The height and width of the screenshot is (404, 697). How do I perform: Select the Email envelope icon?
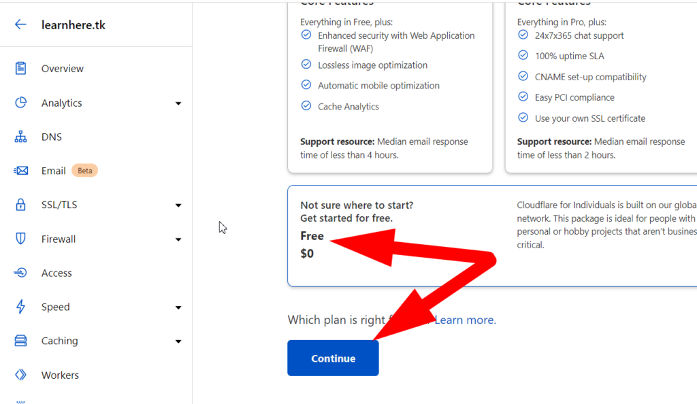tap(20, 171)
